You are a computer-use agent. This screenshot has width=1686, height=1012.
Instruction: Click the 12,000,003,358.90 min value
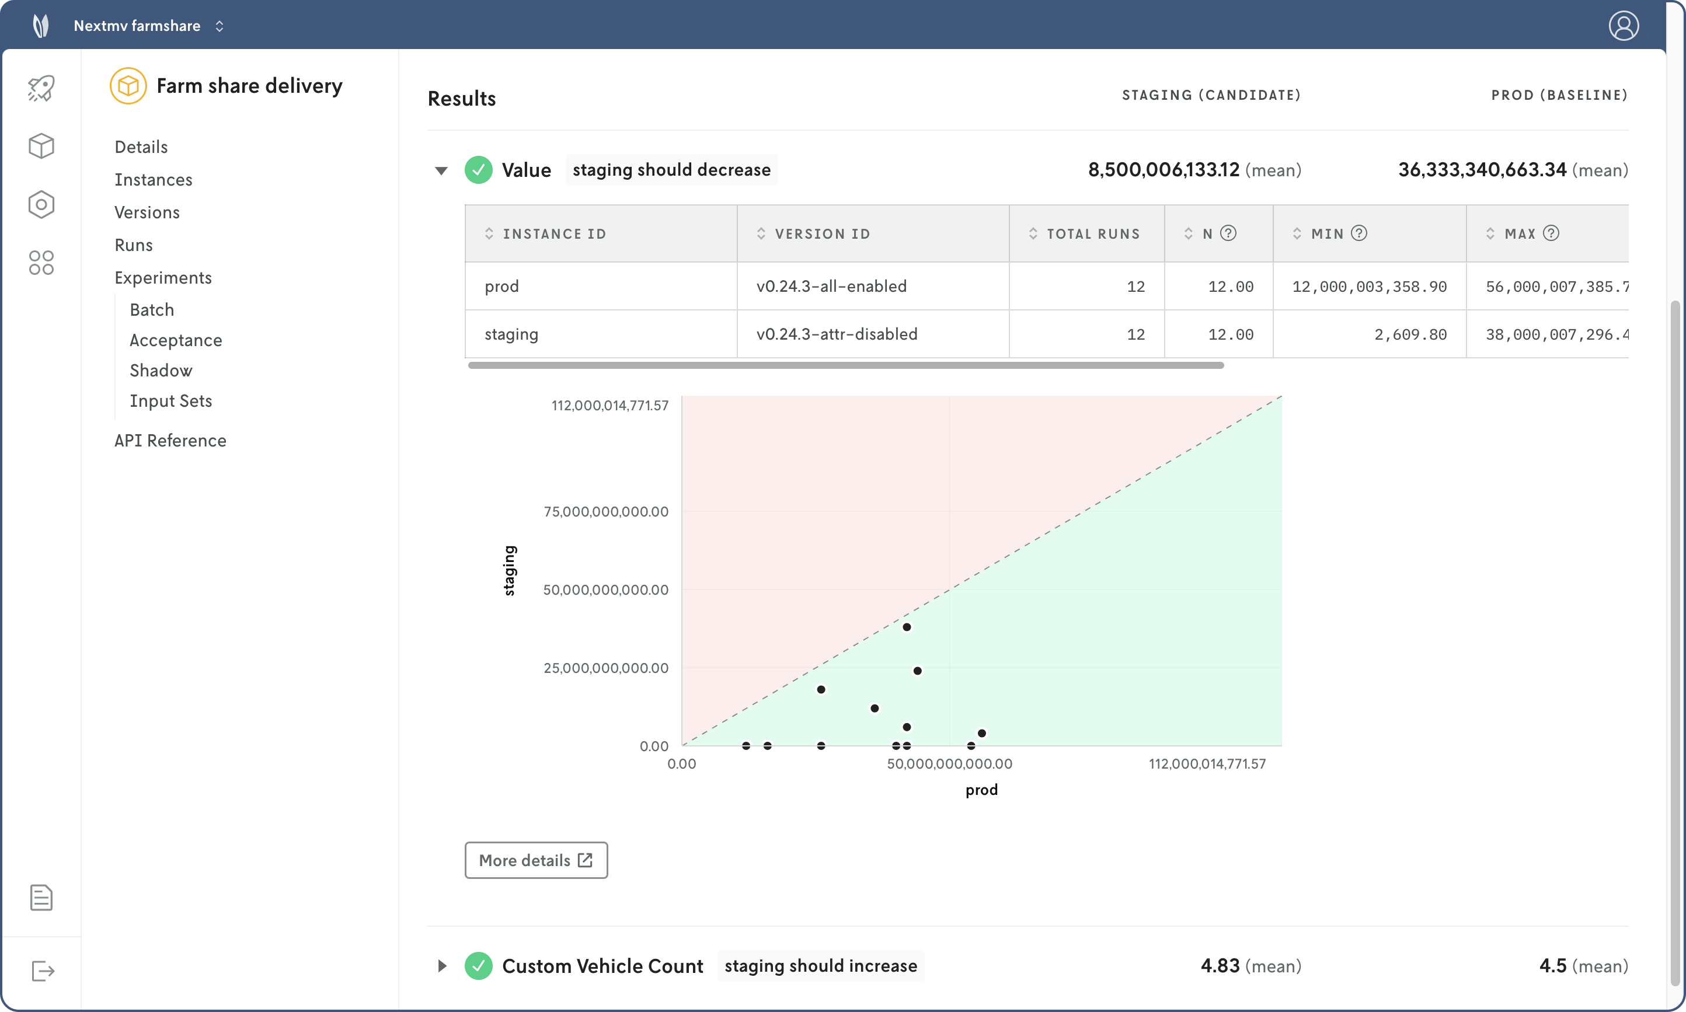click(x=1370, y=287)
